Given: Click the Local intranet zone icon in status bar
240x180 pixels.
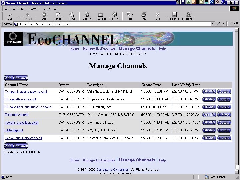Looking at the screenshot, I should (x=207, y=177).
